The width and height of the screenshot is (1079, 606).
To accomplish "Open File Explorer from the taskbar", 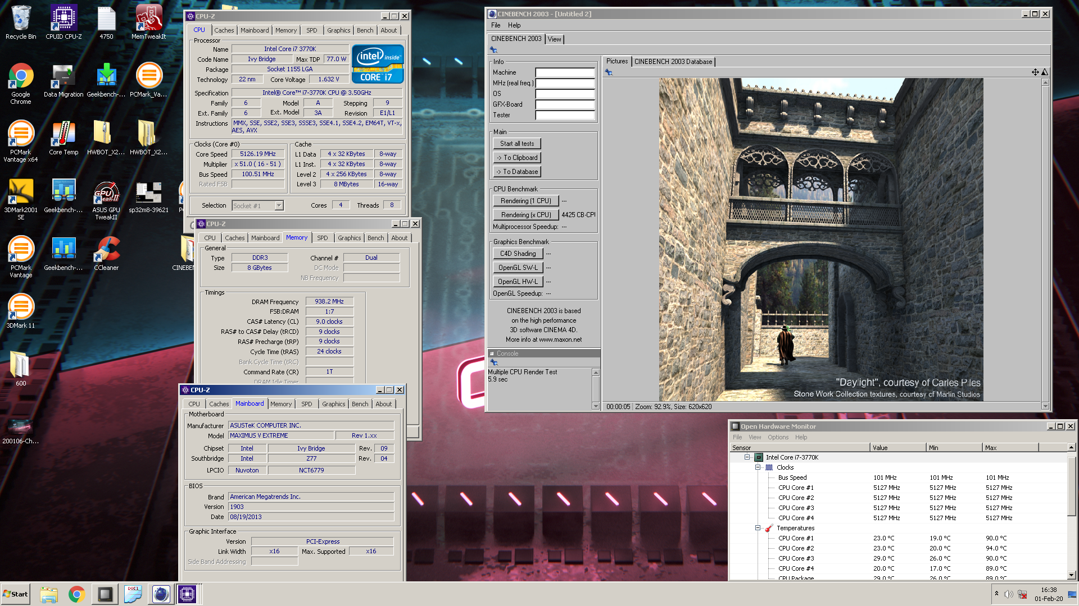I will click(49, 594).
